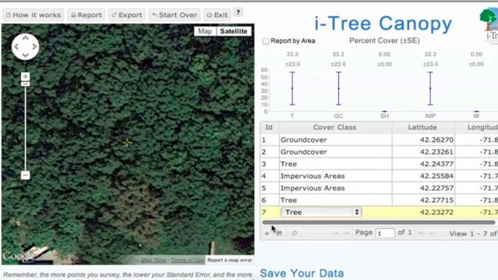Click the refresh table icon
Image resolution: width=498 pixels, height=280 pixels.
[295, 233]
